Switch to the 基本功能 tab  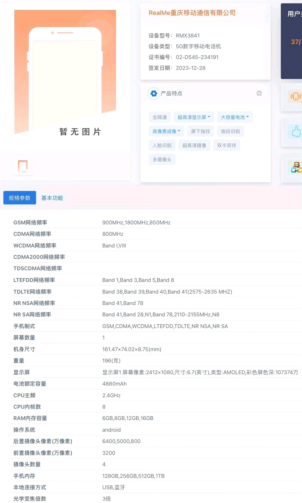(x=52, y=198)
